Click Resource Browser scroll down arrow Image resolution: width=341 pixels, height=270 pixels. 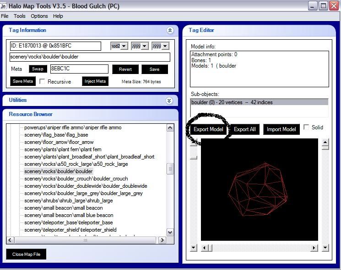170,233
